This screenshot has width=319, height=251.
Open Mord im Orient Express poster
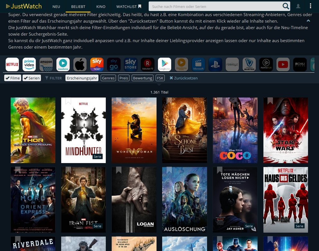[33, 200]
